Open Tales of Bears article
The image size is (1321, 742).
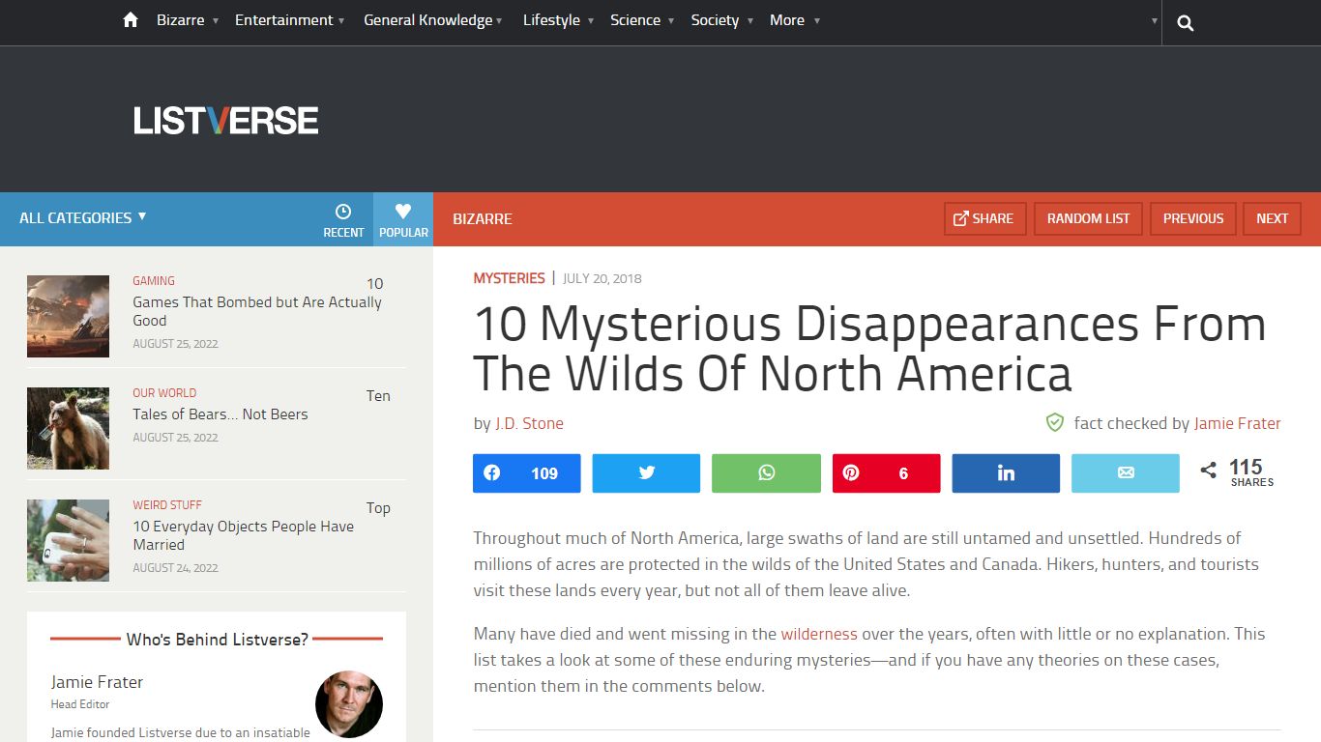tap(220, 414)
